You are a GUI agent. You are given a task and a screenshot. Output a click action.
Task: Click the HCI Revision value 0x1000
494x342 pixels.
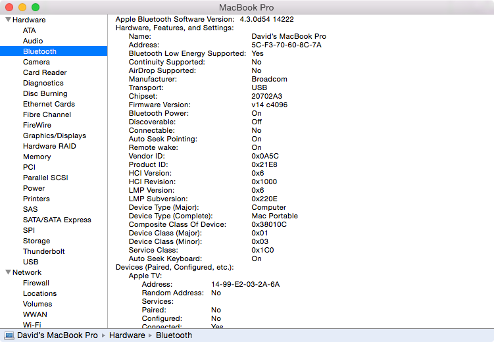click(x=264, y=182)
